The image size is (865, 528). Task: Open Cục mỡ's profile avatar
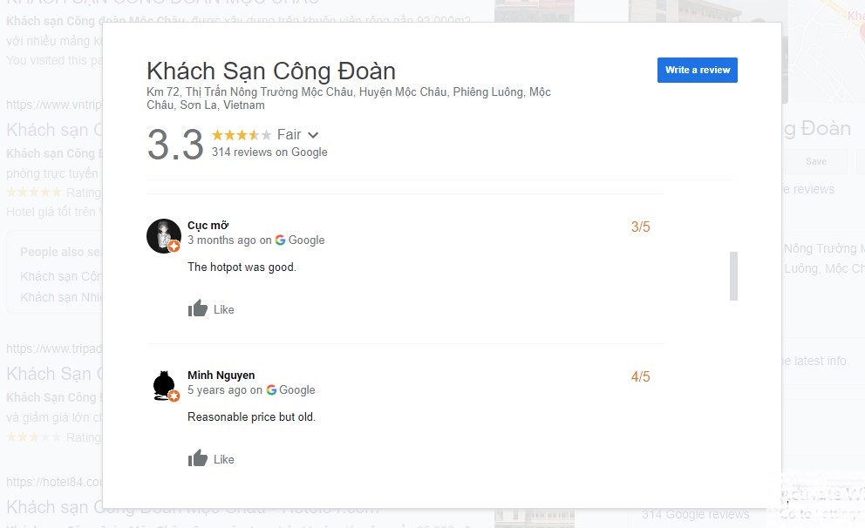(x=163, y=236)
